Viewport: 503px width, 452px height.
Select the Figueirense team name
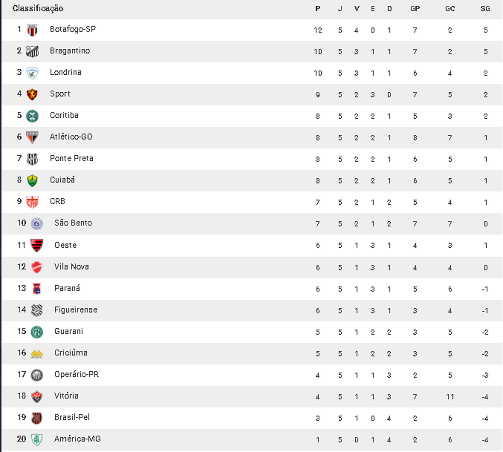pyautogui.click(x=76, y=310)
